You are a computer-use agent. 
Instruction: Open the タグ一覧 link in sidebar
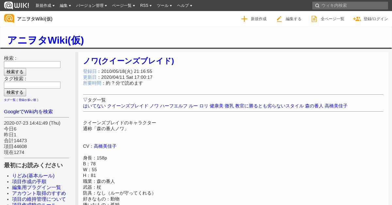pos(10,100)
